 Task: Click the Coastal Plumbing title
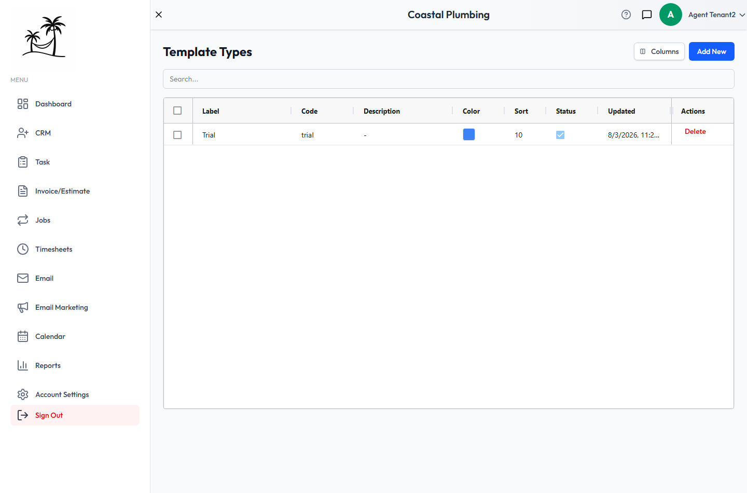point(449,15)
